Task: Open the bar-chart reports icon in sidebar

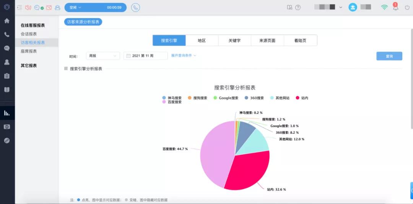Action: 7,113
